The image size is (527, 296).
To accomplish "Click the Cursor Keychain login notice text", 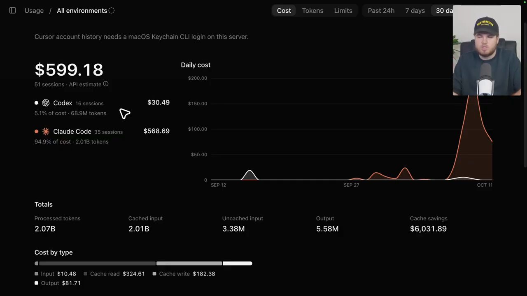I will point(141,37).
